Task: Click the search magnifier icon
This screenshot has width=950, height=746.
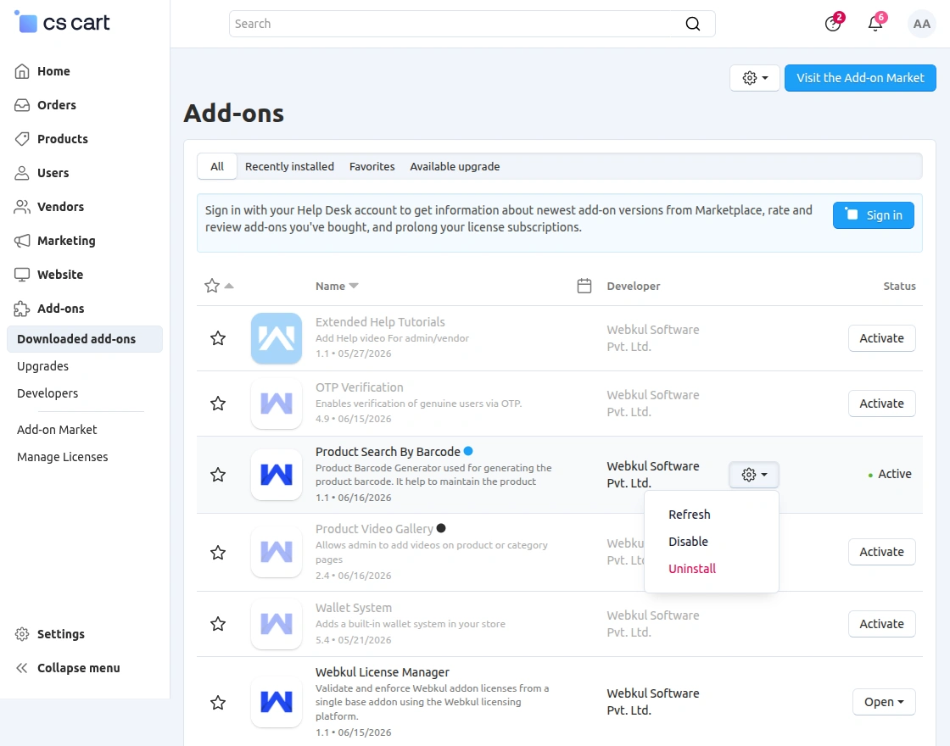Action: point(692,24)
